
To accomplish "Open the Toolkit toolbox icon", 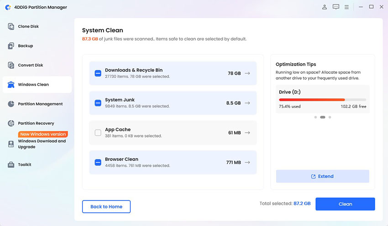I will point(11,164).
